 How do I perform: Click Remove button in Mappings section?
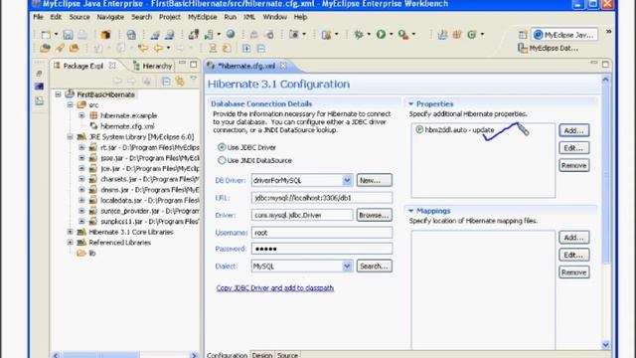[574, 272]
